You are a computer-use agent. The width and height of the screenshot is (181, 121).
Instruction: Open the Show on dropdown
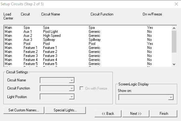click(146, 97)
